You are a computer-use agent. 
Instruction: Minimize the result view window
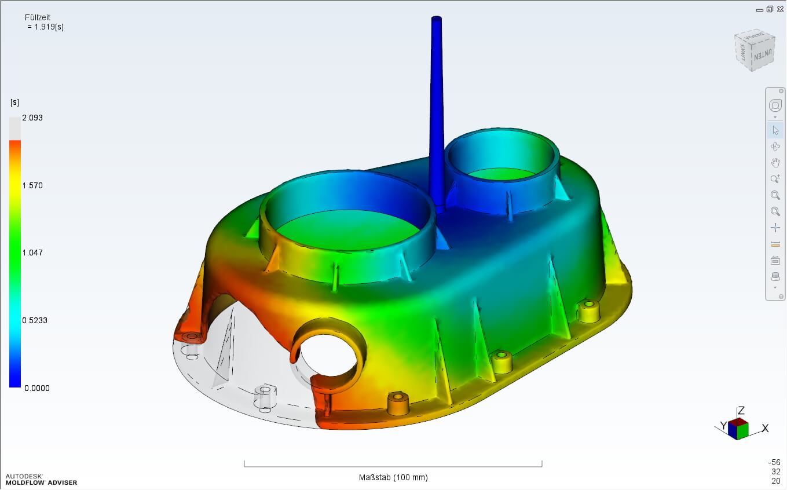[x=760, y=9]
